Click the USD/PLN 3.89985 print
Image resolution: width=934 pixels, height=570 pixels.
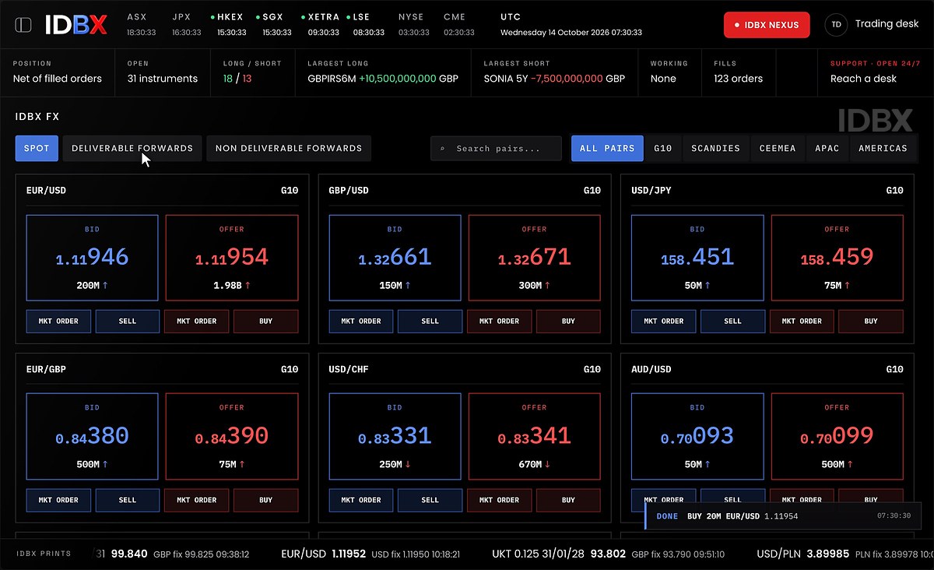tap(844, 554)
